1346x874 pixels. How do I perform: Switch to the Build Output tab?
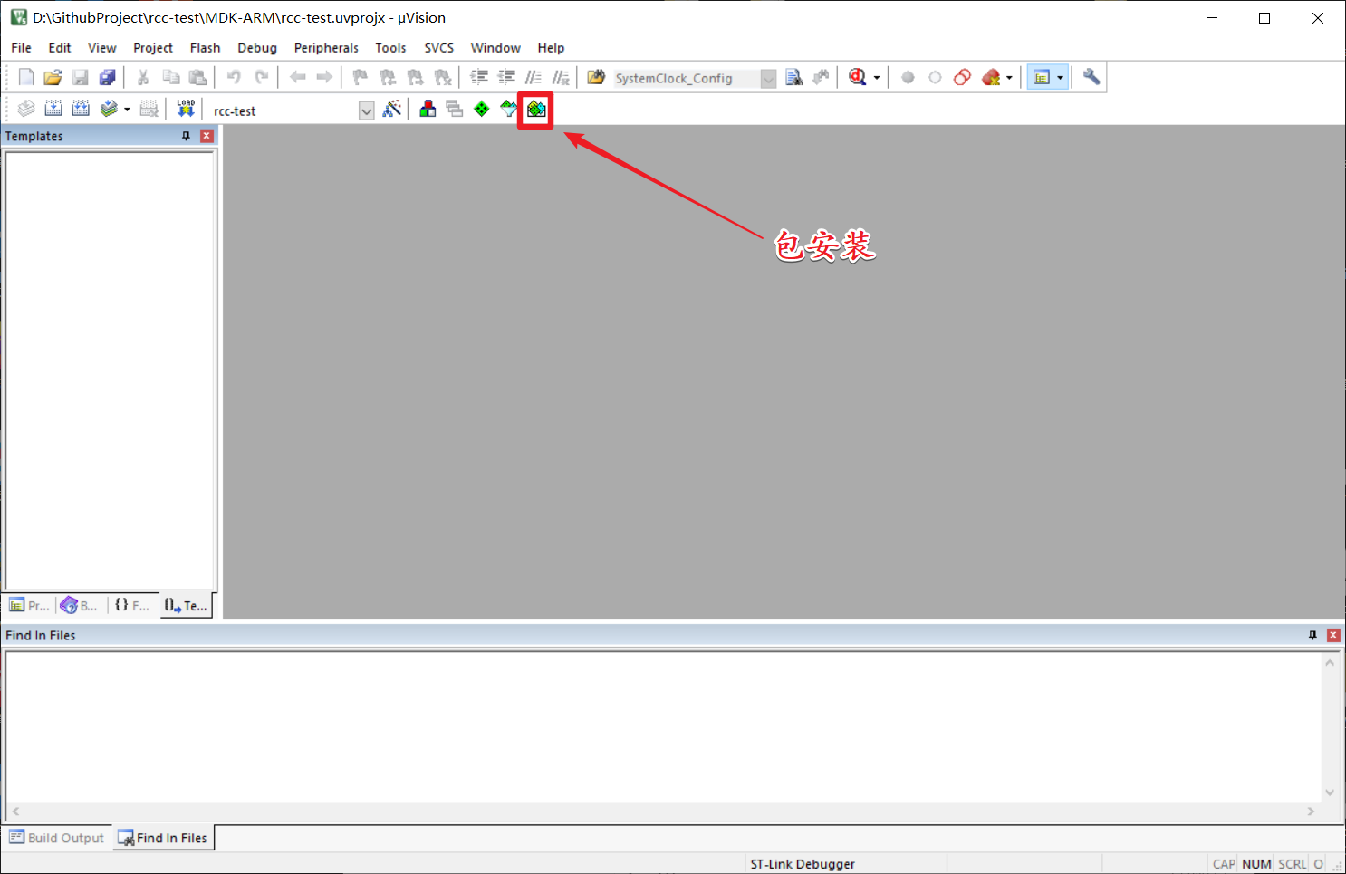(57, 838)
